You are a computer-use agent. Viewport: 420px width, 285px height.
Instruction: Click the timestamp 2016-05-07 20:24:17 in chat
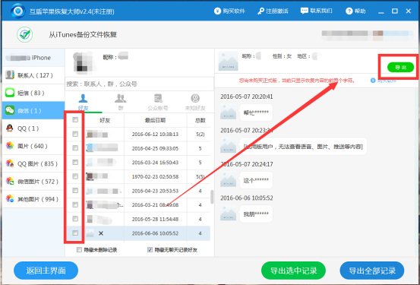[x=246, y=164]
